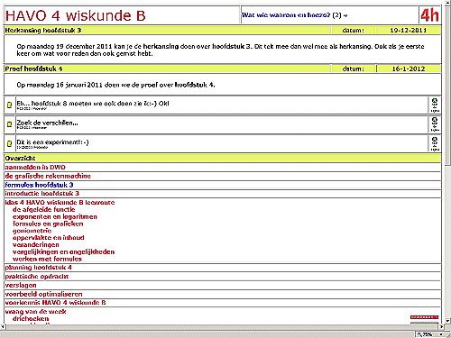Click the red 4h class logo
451x338 pixels.
click(x=429, y=15)
